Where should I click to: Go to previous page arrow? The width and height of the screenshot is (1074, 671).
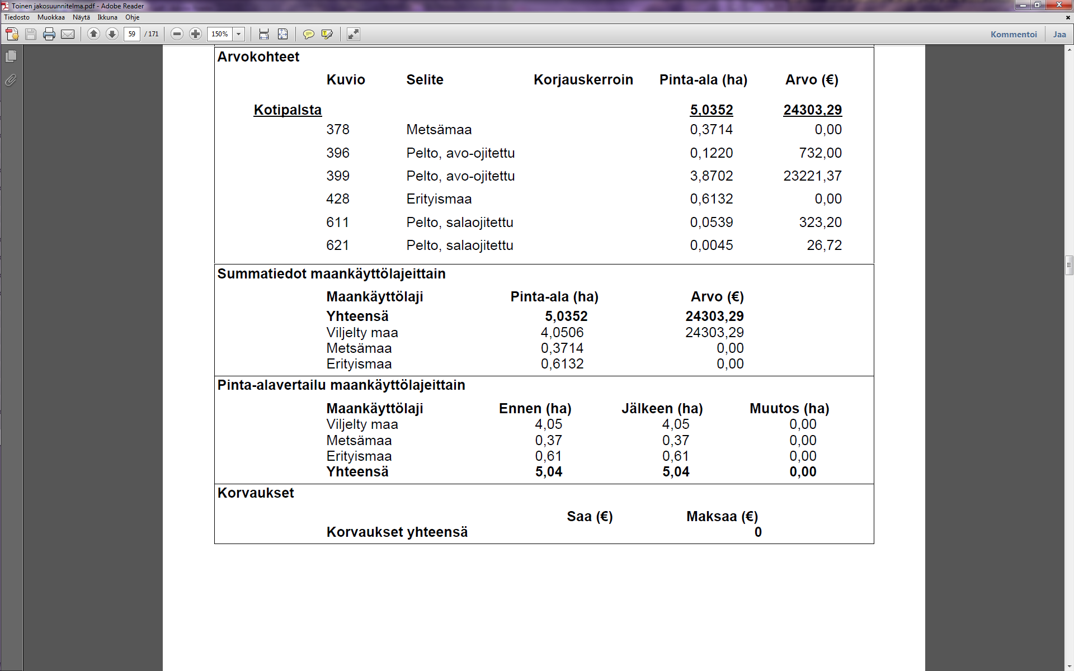pos(94,34)
